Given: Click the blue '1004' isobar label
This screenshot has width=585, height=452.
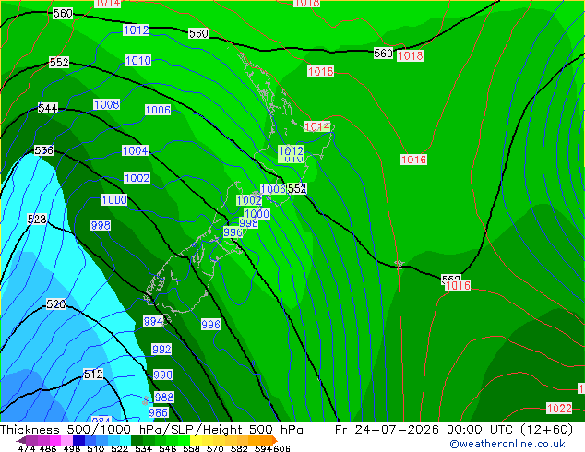Looking at the screenshot, I should click(x=136, y=150).
